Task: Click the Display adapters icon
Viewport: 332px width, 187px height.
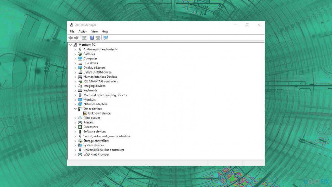Action: [x=80, y=68]
